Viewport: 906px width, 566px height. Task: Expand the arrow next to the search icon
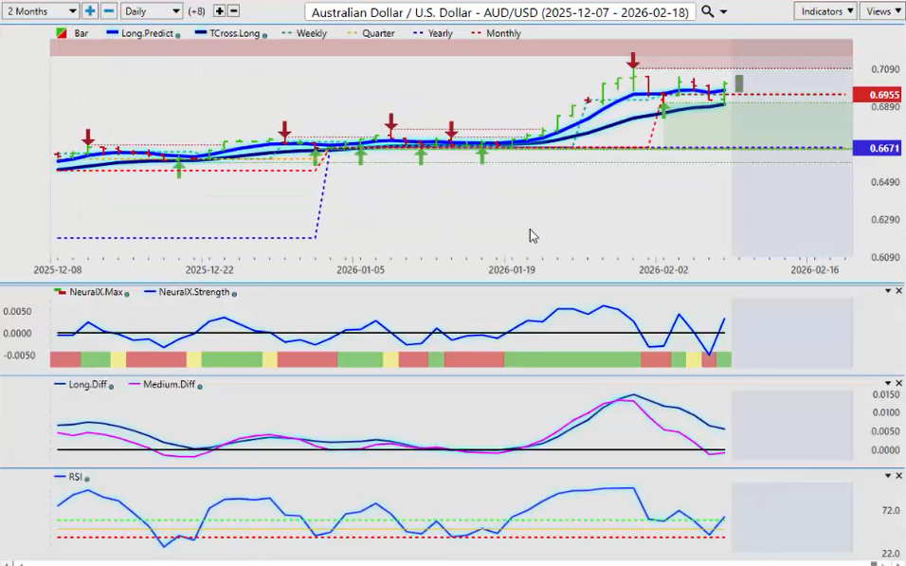(x=724, y=12)
